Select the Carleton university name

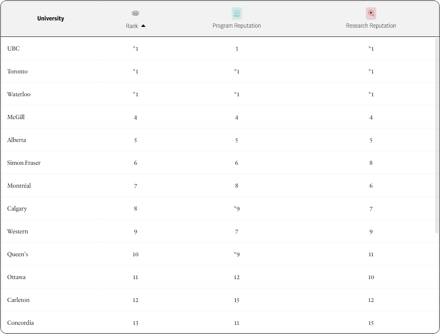click(x=18, y=300)
